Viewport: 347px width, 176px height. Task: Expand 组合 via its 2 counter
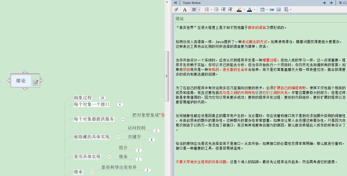pyautogui.click(x=139, y=150)
